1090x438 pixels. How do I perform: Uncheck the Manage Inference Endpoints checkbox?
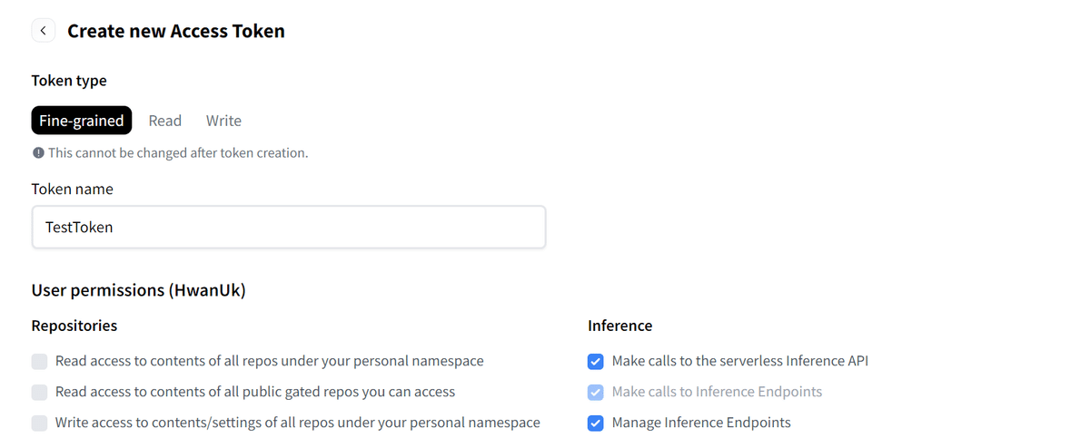(x=596, y=423)
